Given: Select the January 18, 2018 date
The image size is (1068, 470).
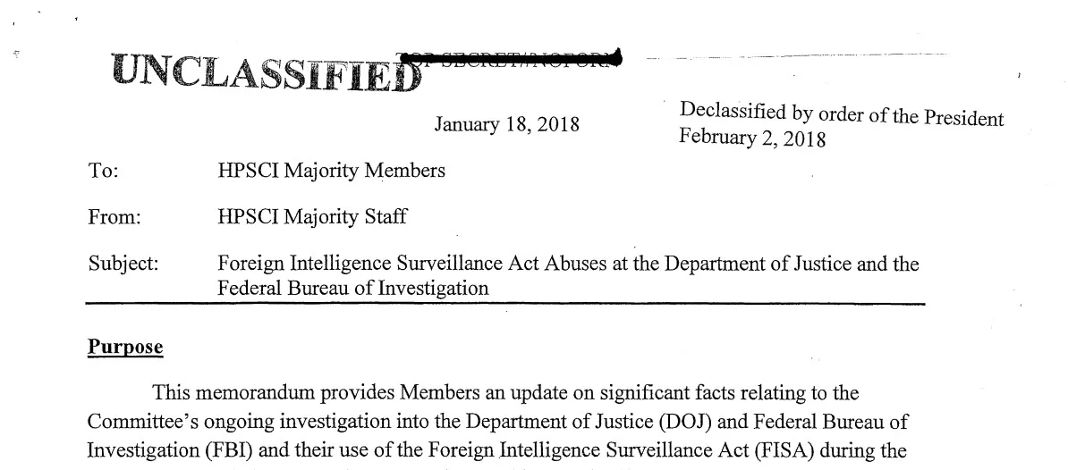Looking at the screenshot, I should coord(507,124).
